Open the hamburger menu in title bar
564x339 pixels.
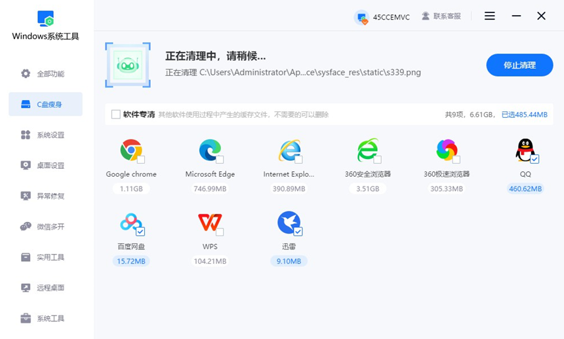489,16
